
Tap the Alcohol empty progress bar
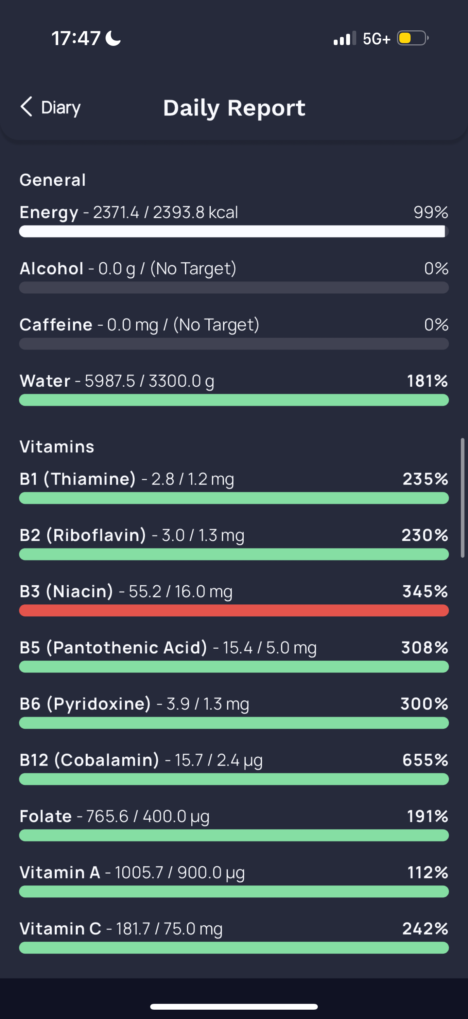tap(234, 288)
